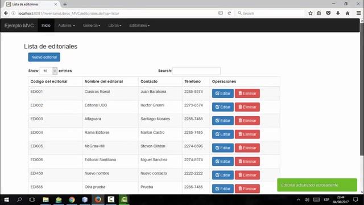Sort by Nombre del editorial column
364x205 pixels.
click(x=110, y=81)
